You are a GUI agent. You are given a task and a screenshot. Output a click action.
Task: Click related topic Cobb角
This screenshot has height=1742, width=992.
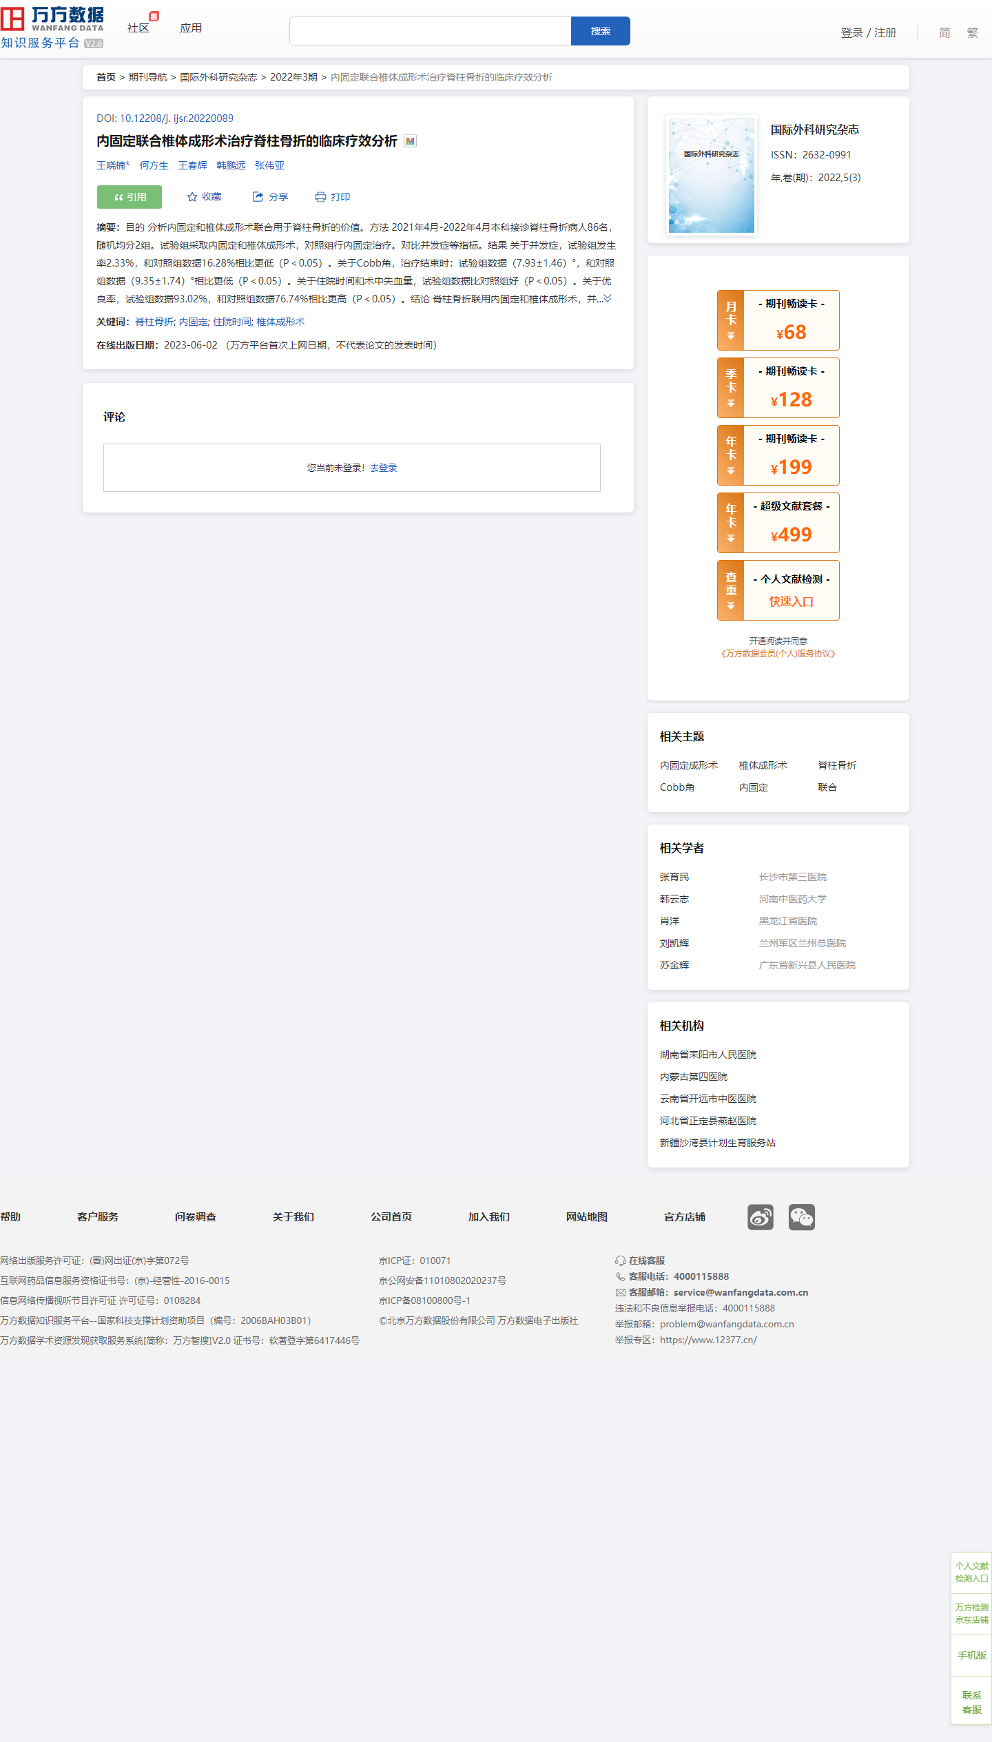[677, 787]
